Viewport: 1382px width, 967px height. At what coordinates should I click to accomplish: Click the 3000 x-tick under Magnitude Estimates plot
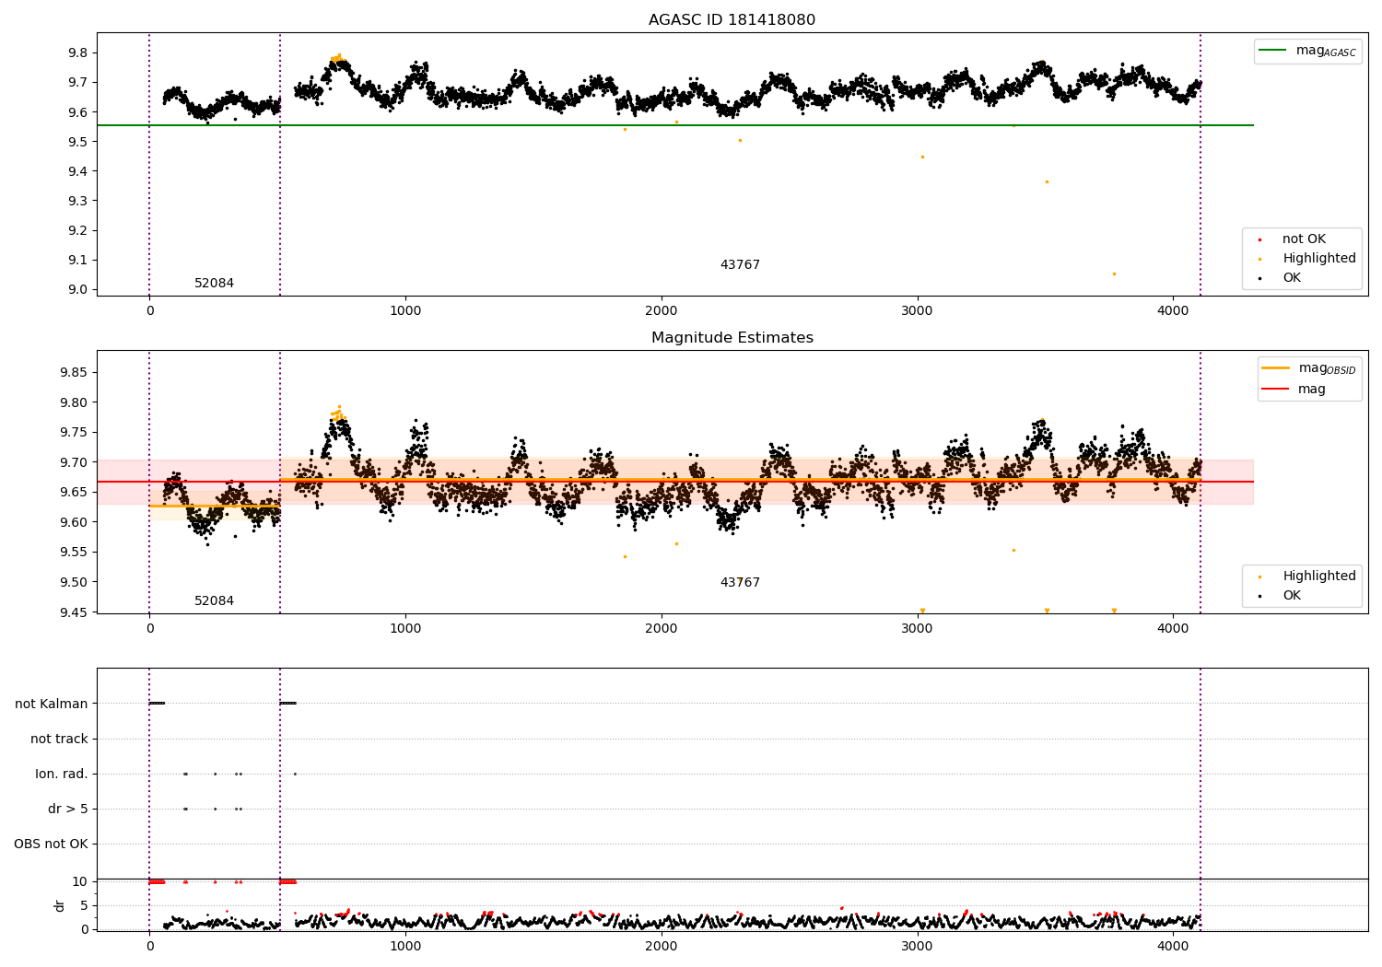(x=918, y=629)
